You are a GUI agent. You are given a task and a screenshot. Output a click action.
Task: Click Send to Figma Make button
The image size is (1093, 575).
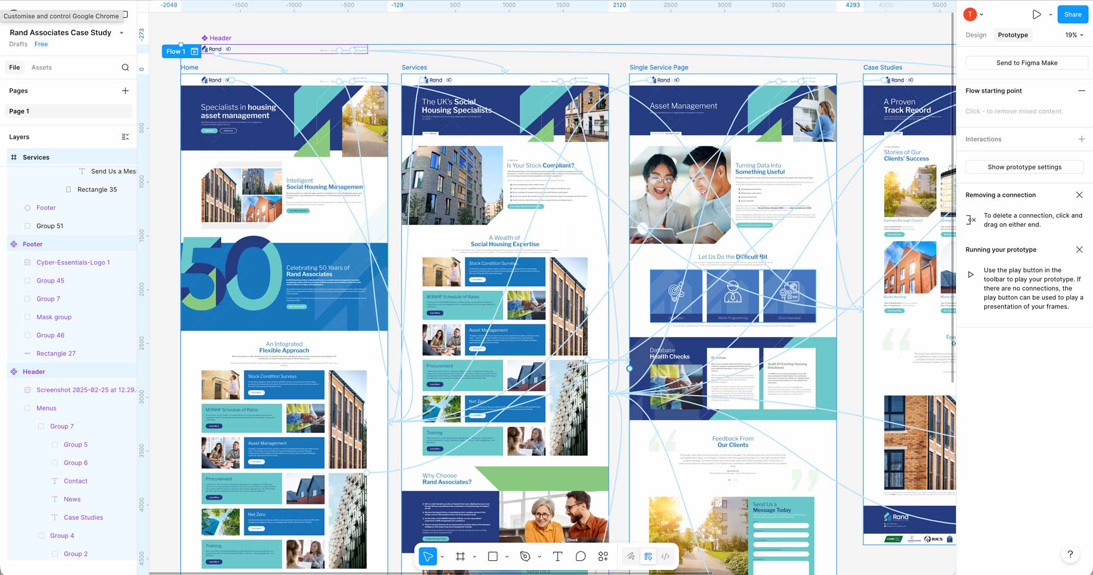(1026, 63)
